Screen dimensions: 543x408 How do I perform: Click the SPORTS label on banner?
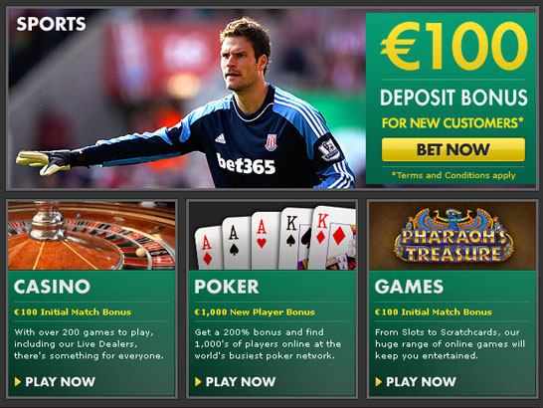51,24
